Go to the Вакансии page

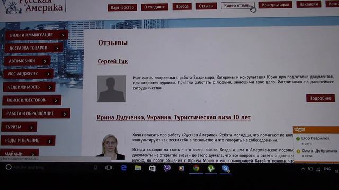(308, 4)
